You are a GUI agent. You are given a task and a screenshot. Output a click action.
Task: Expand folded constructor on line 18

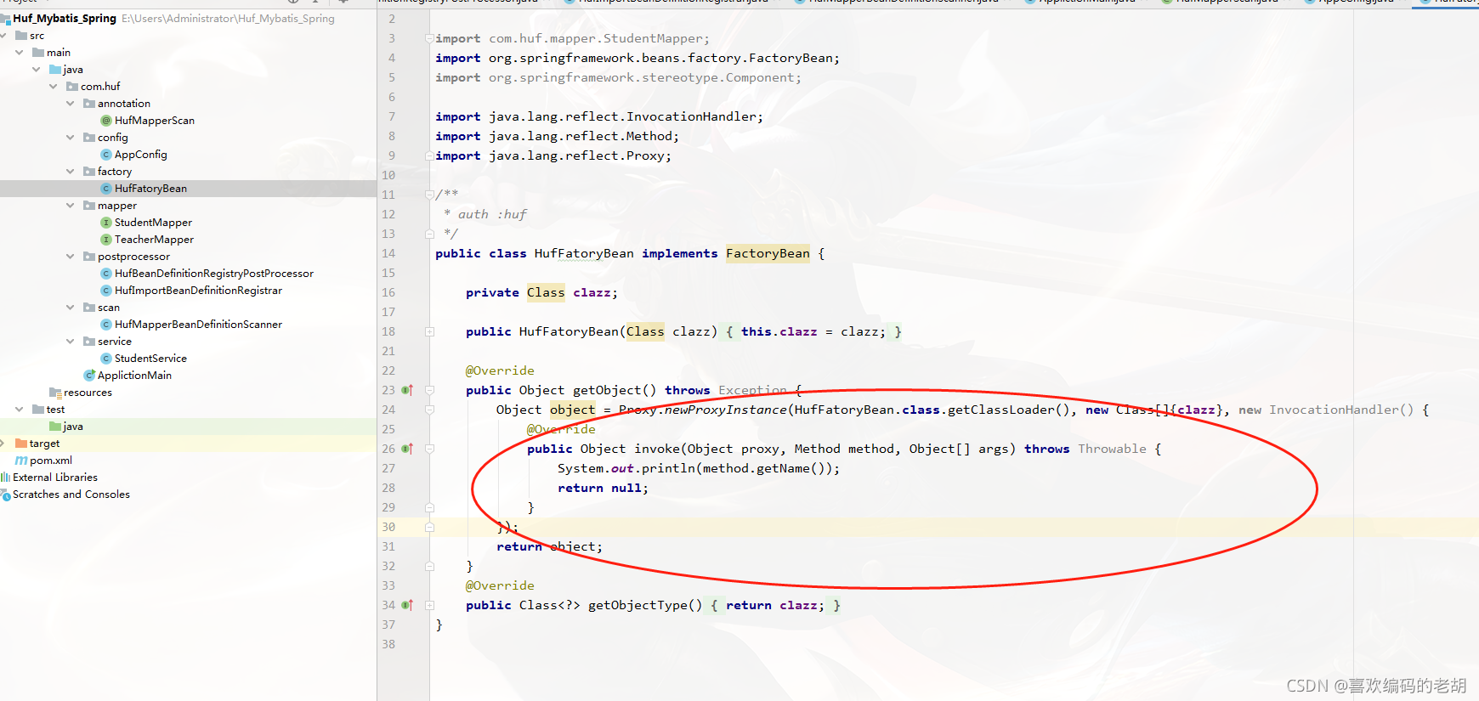tap(429, 331)
